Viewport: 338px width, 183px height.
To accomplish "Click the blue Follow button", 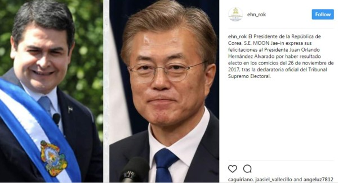I will pyautogui.click(x=323, y=14).
